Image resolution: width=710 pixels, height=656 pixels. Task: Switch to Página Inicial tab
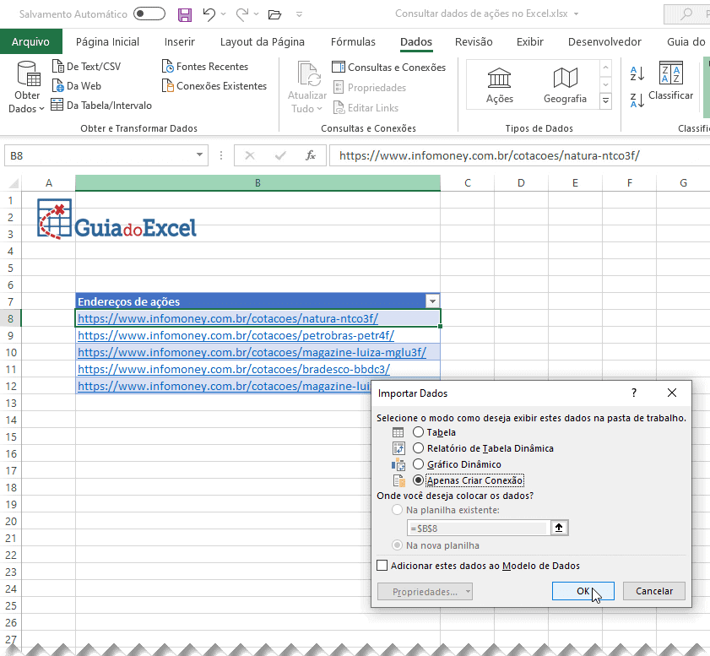click(107, 41)
